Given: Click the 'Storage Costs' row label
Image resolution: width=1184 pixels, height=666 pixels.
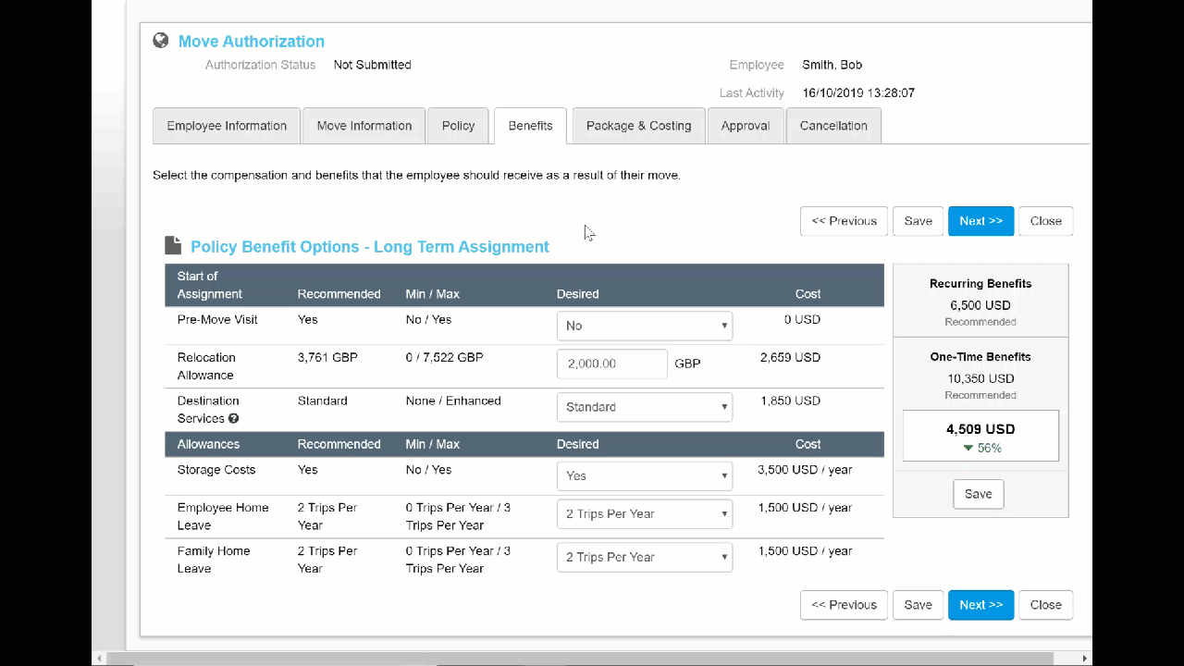Looking at the screenshot, I should point(216,470).
